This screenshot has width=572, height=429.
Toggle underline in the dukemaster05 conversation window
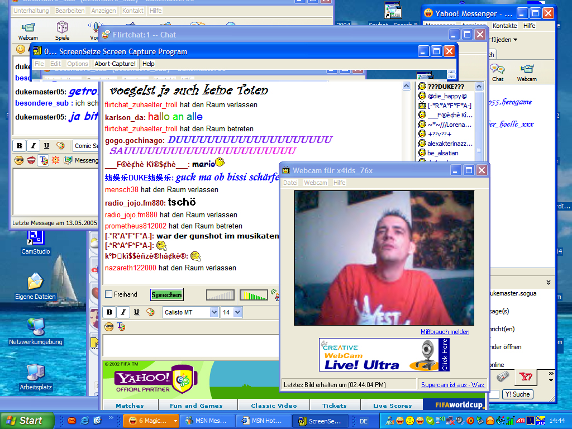[47, 146]
